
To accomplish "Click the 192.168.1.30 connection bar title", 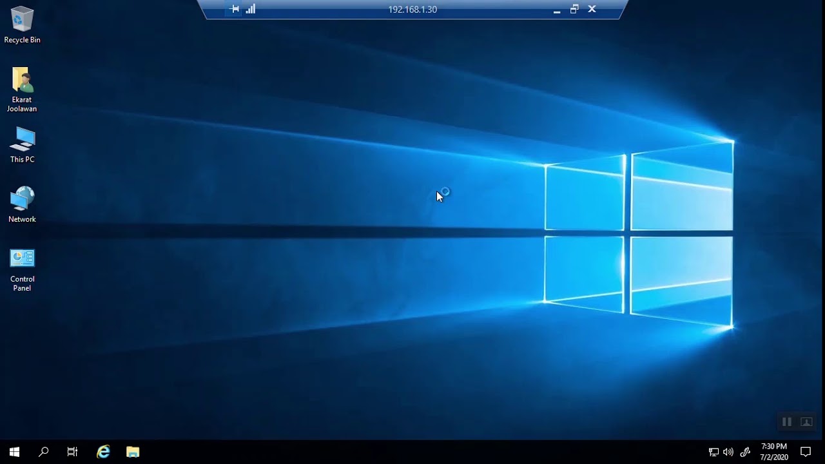I will click(412, 10).
